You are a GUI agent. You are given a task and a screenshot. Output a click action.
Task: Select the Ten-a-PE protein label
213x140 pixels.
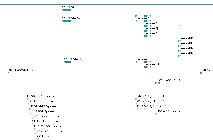click(143, 59)
